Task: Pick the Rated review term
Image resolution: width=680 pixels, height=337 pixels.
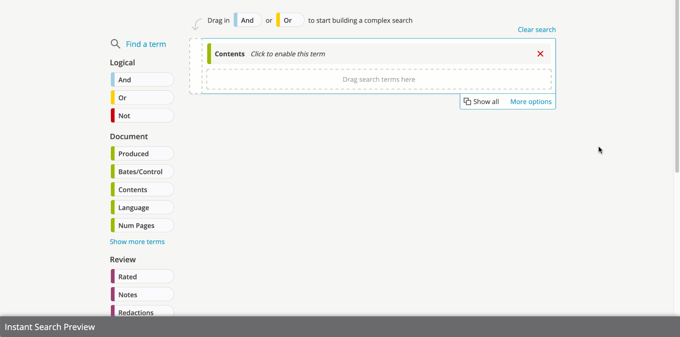Action: tap(142, 276)
